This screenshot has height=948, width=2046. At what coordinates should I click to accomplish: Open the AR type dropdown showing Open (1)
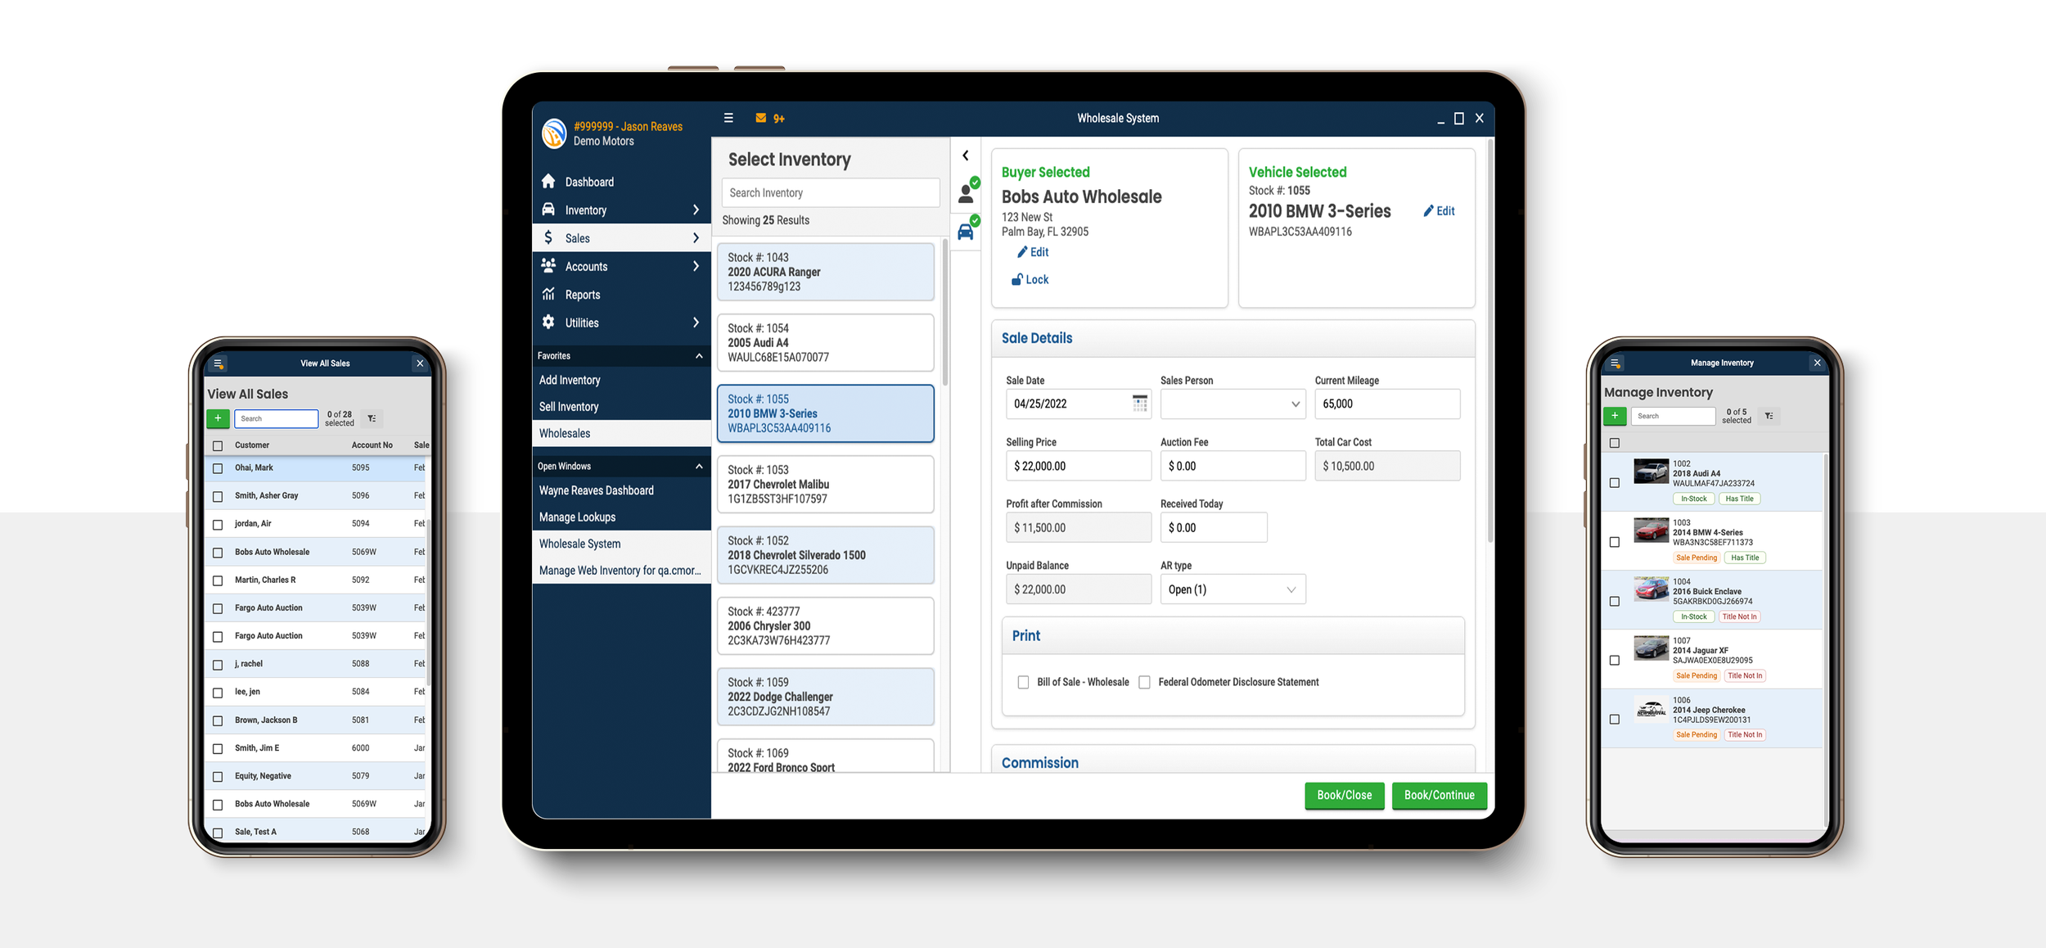(x=1233, y=589)
